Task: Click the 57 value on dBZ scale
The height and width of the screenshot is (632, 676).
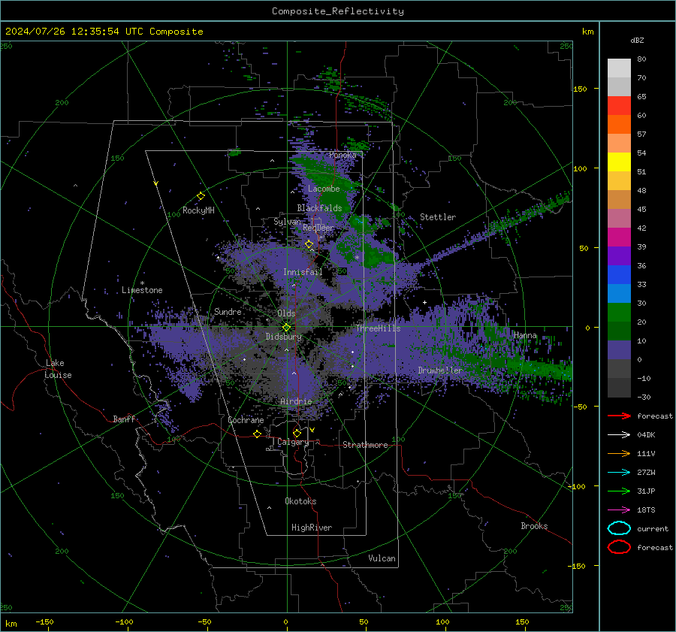Action: click(641, 135)
